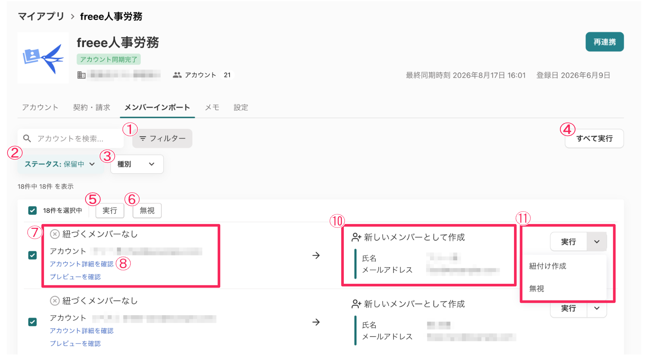645x363 pixels.
Task: Switch to the アカウント tab
Action: pos(40,108)
